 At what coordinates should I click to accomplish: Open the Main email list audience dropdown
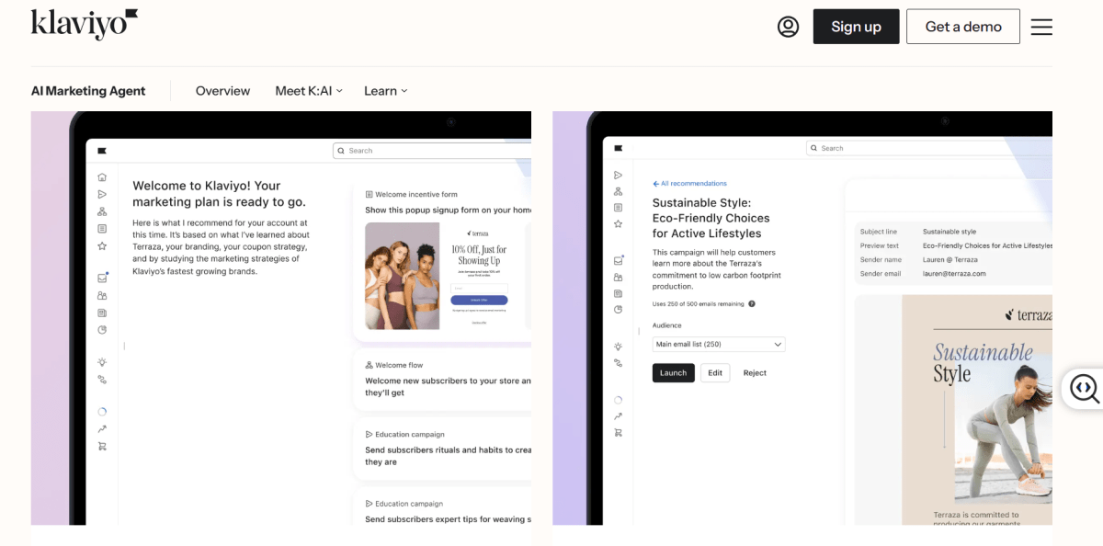point(719,345)
